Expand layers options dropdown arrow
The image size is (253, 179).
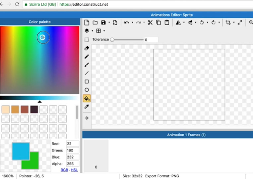click(x=93, y=31)
